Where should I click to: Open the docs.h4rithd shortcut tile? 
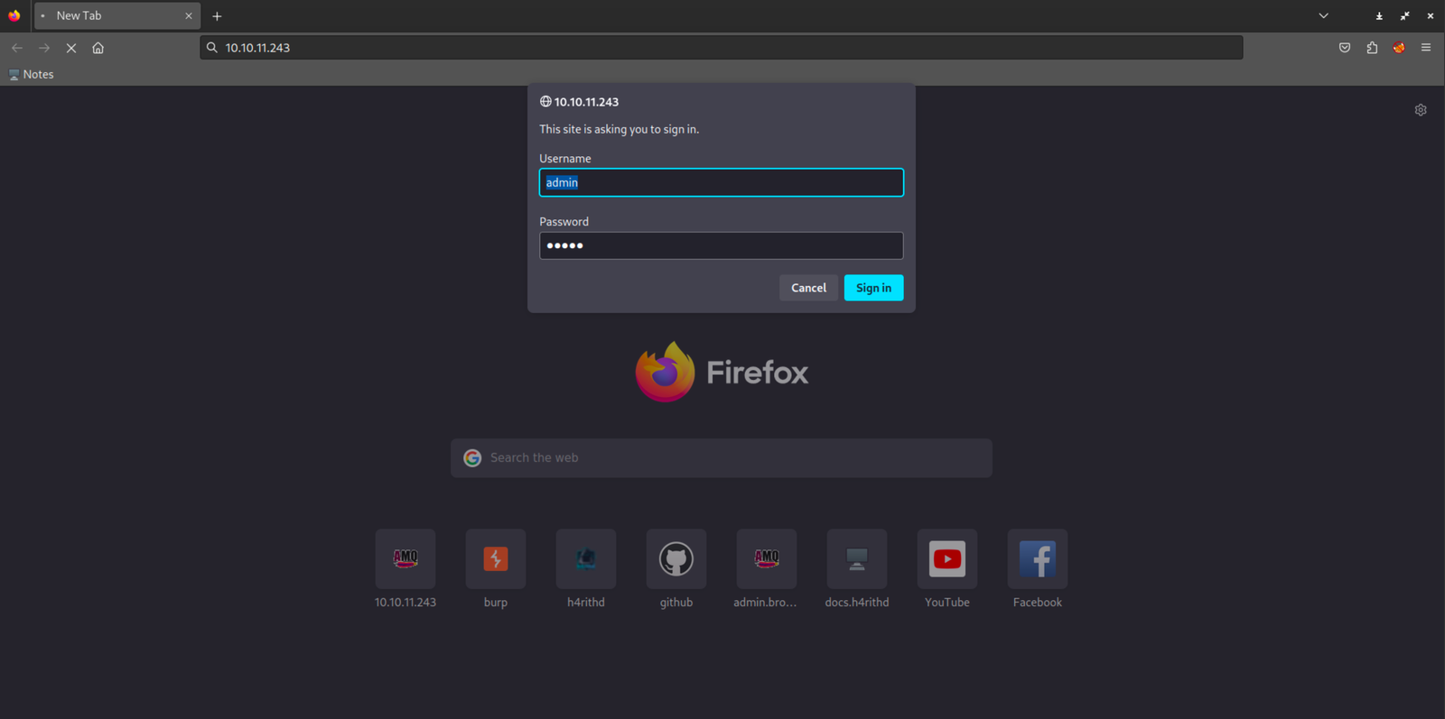[x=856, y=559]
